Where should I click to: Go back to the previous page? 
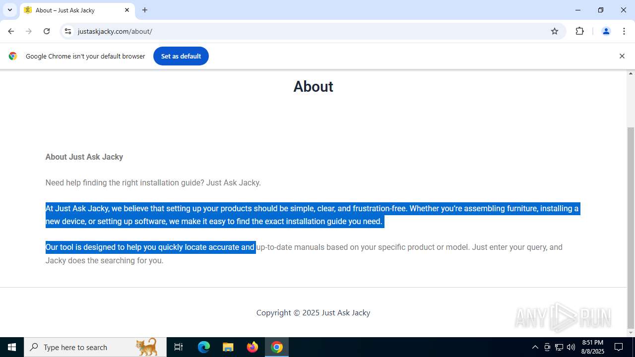11,31
